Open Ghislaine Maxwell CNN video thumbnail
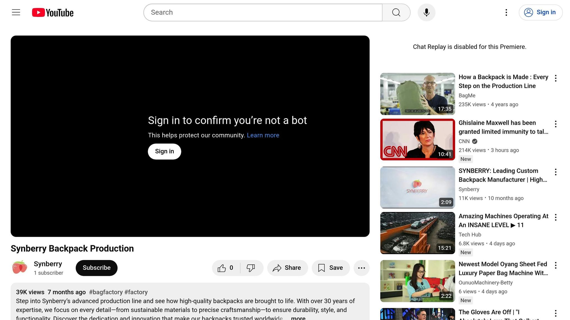Viewport: 570px width, 320px height. click(417, 139)
